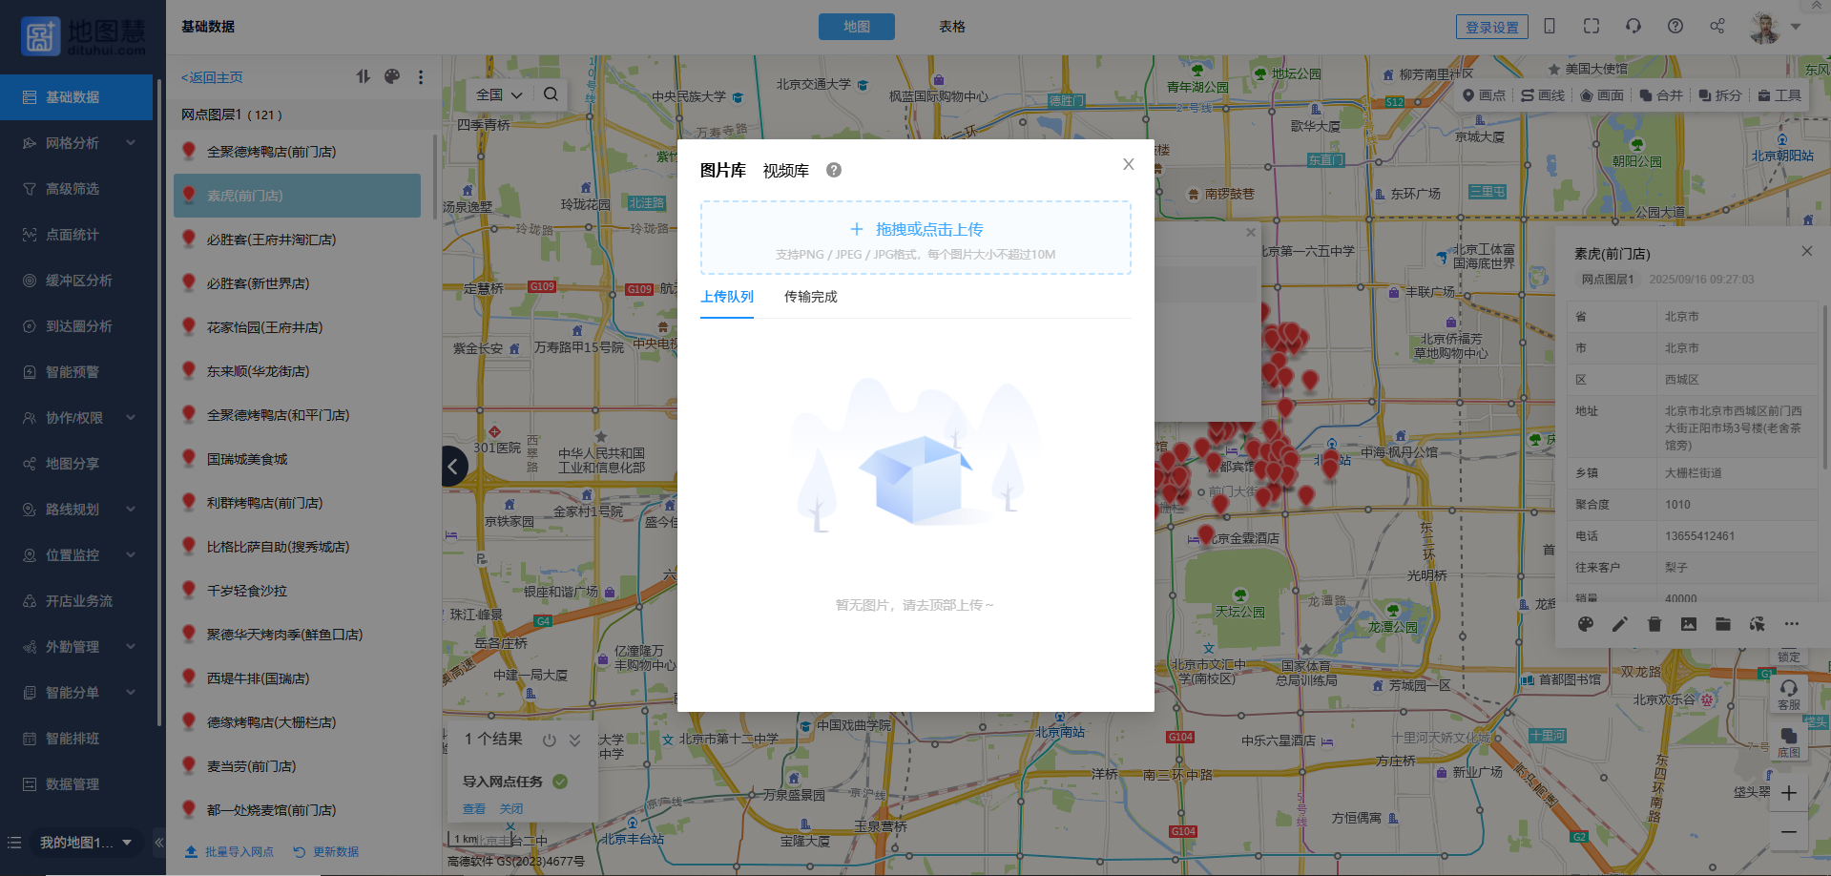1831x876 pixels.
Task: Open the 传输完成 tab
Action: click(810, 297)
